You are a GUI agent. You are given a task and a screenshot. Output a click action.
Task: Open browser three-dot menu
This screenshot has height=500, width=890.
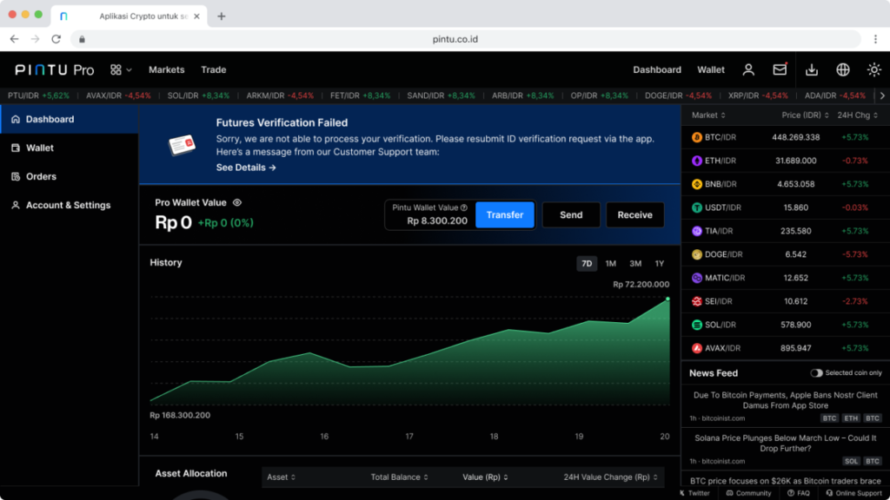[x=875, y=39]
